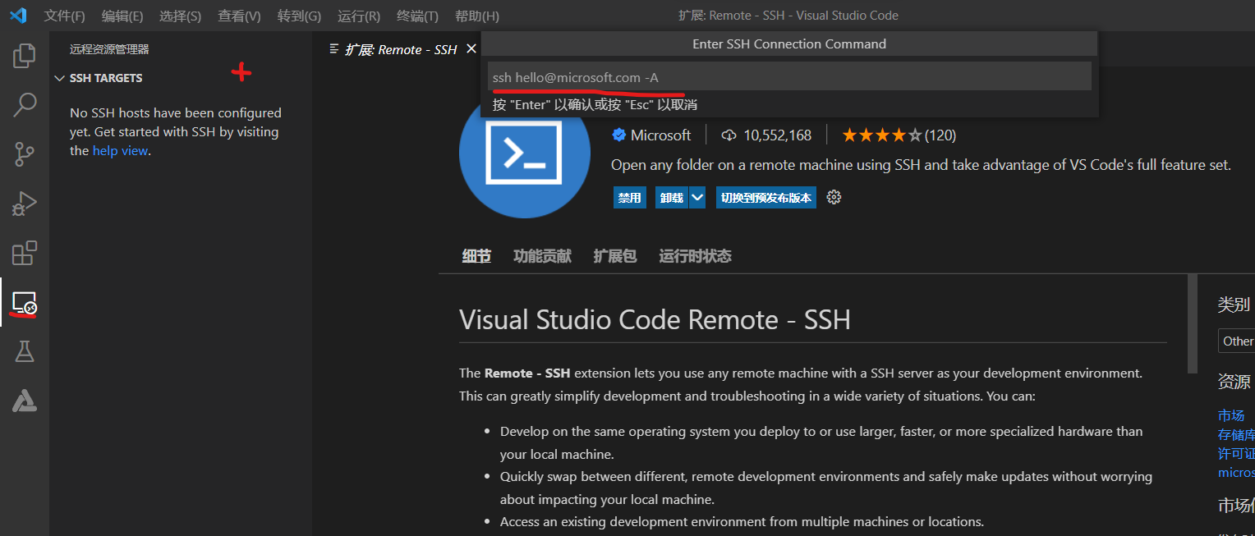Click the 10,552,168 install count

click(x=777, y=135)
